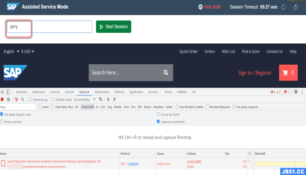306x175 pixels.
Task: Click the failed request row file icon
Action: click(3, 163)
